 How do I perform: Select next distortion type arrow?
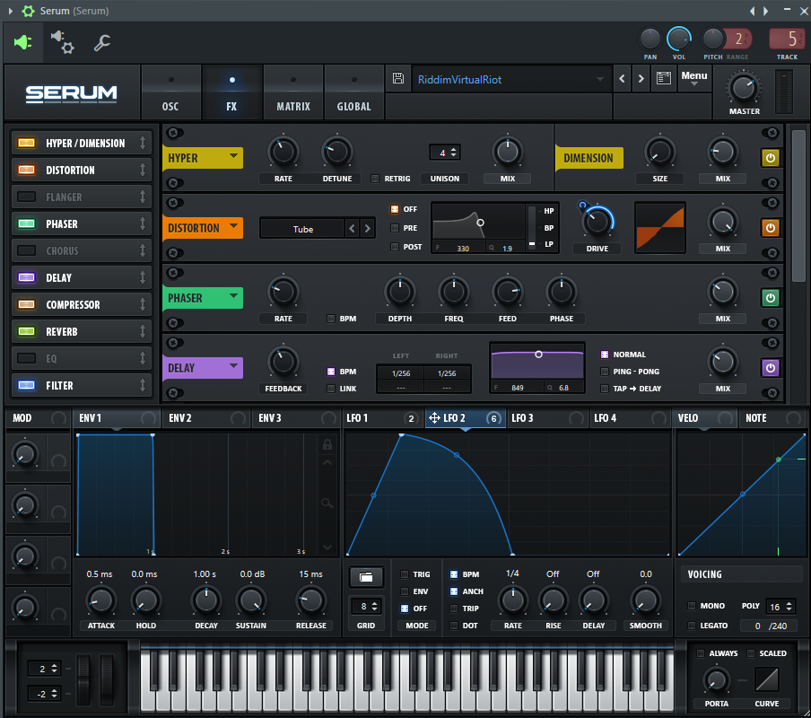(x=368, y=228)
